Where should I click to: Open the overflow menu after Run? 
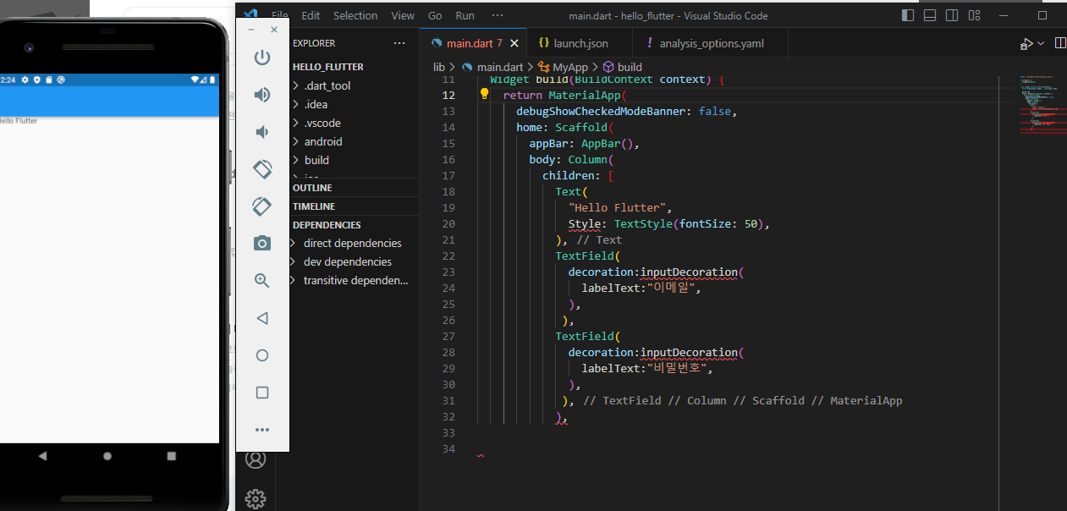[x=498, y=15]
